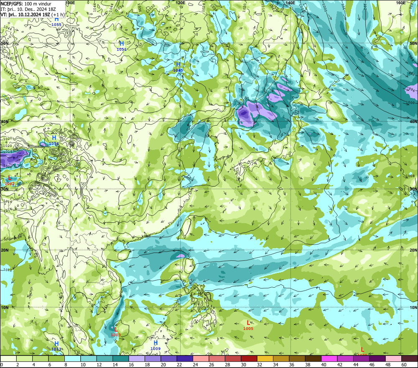
Task: Click the H 1045 high pressure marker
Action: 178,67
